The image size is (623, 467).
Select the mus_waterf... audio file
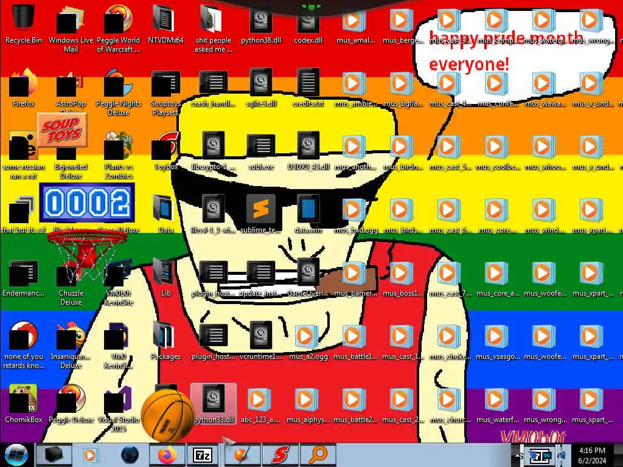pos(498,404)
